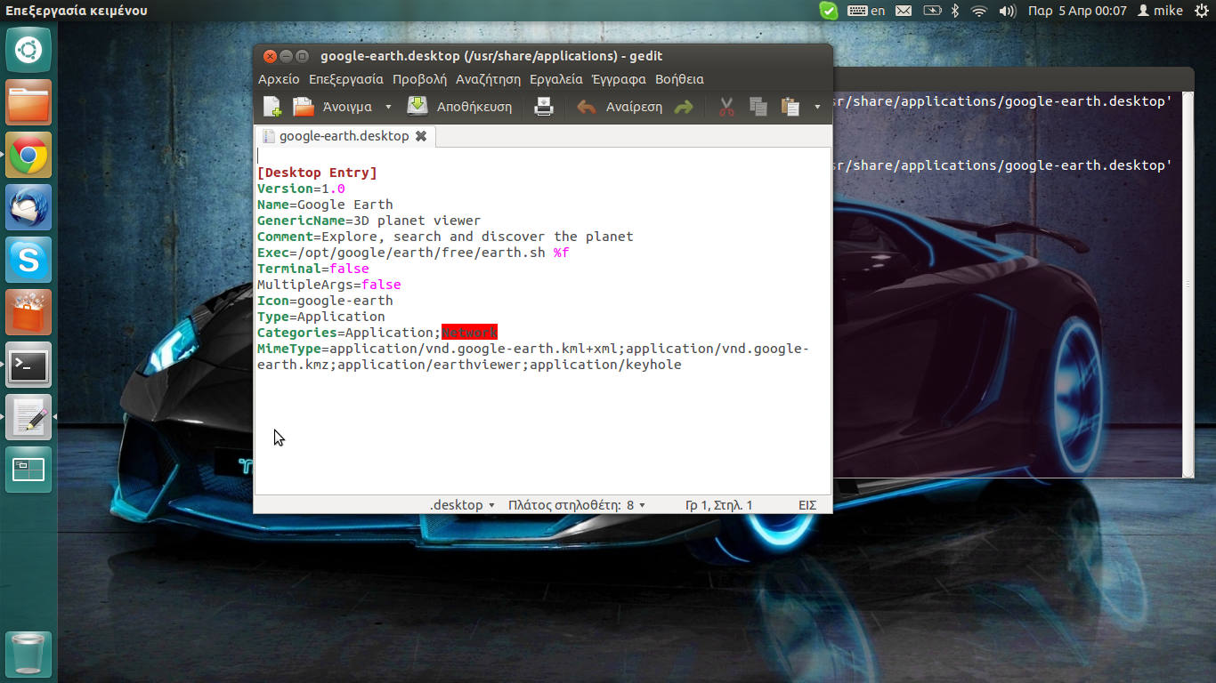Copy selection with the toolbar Copy icon
This screenshot has width=1216, height=683.
(x=758, y=107)
